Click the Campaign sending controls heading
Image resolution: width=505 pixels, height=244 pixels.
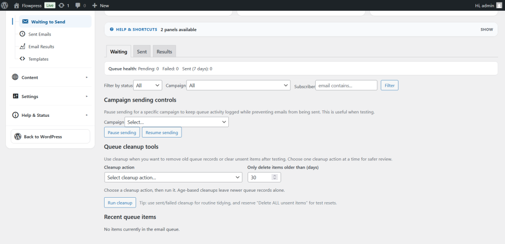point(140,100)
